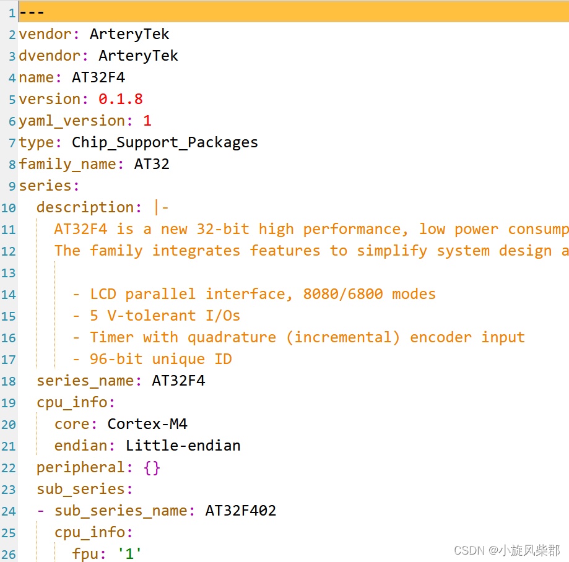
Task: Click the line beginning 'The family integrates features'
Action: click(311, 251)
